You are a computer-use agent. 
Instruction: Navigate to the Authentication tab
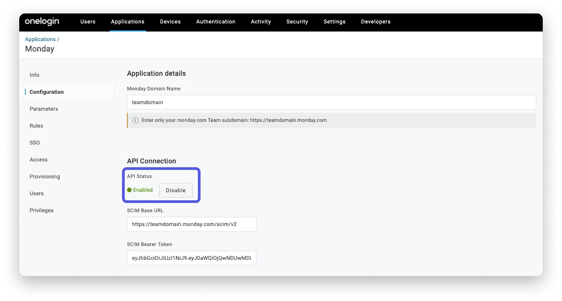(216, 22)
